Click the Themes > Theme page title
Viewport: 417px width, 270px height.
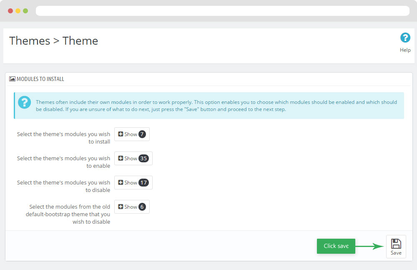[x=53, y=41]
